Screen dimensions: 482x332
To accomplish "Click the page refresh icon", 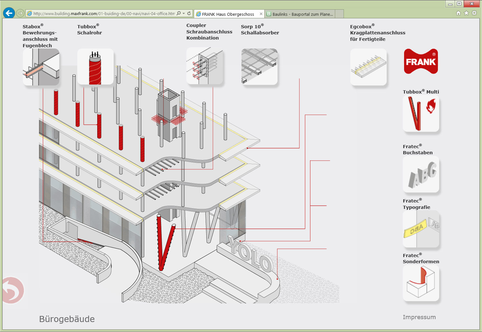I will (189, 13).
